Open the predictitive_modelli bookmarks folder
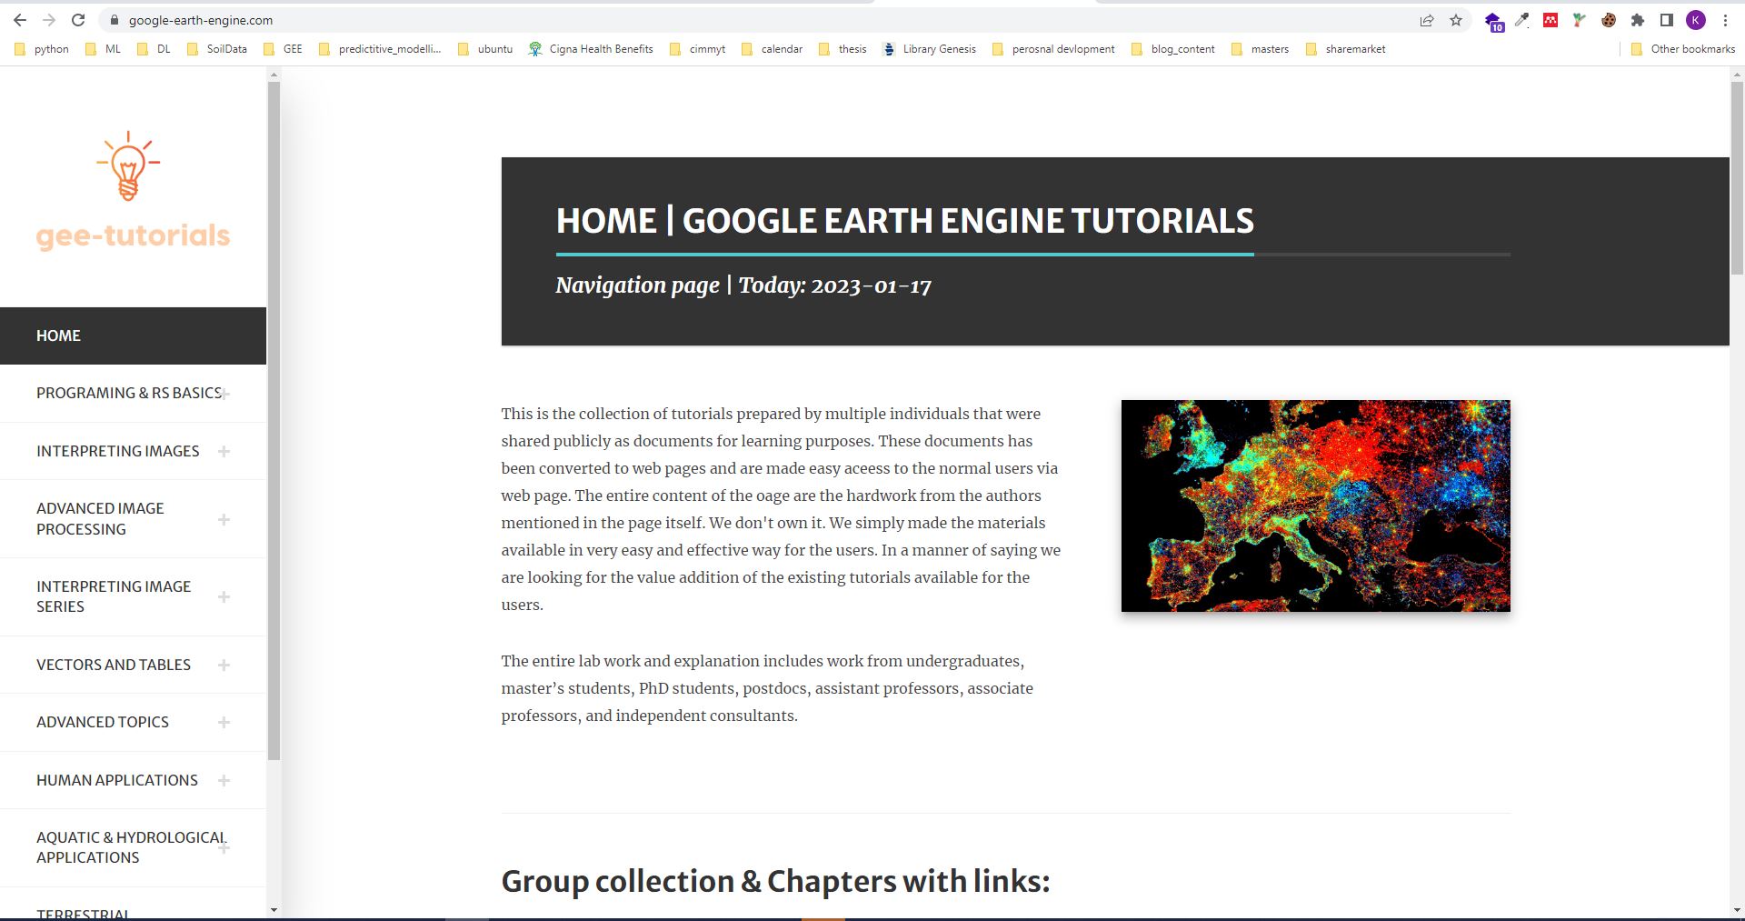The image size is (1745, 921). 380,49
